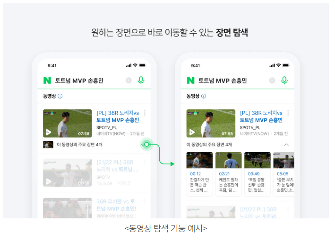The height and width of the screenshot is (243, 335).
Task: Collapse the 주요 장면 4개 section in right phone
Action: [286, 145]
